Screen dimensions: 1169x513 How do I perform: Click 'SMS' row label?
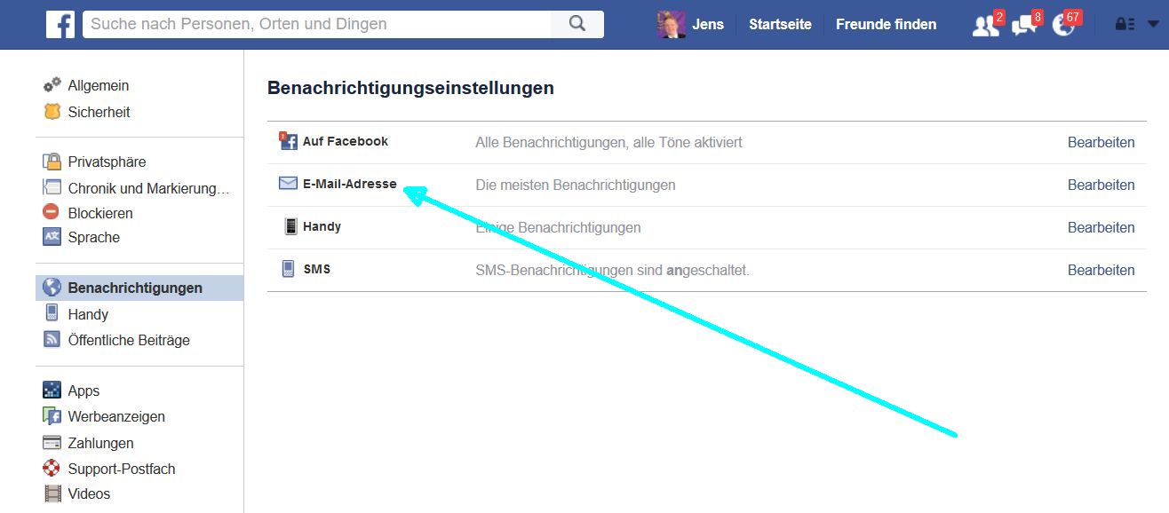[x=317, y=269]
